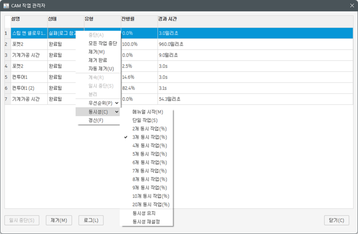Click the 제거(M) button at bottom

coord(59,220)
